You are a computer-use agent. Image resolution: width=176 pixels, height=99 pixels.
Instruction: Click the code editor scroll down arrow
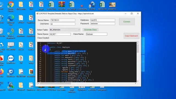(138, 81)
